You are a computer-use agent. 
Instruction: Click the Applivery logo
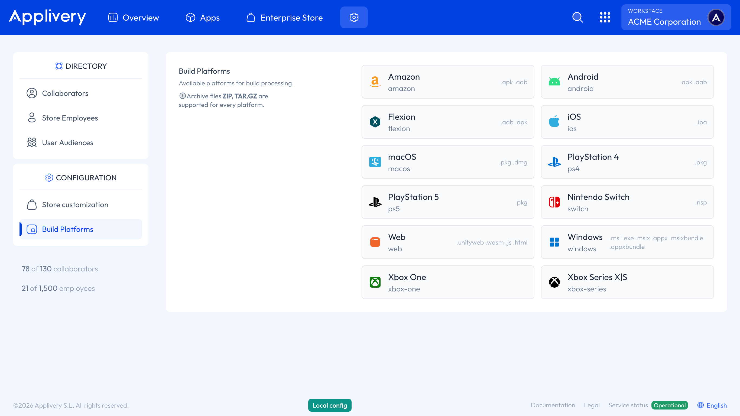click(47, 17)
